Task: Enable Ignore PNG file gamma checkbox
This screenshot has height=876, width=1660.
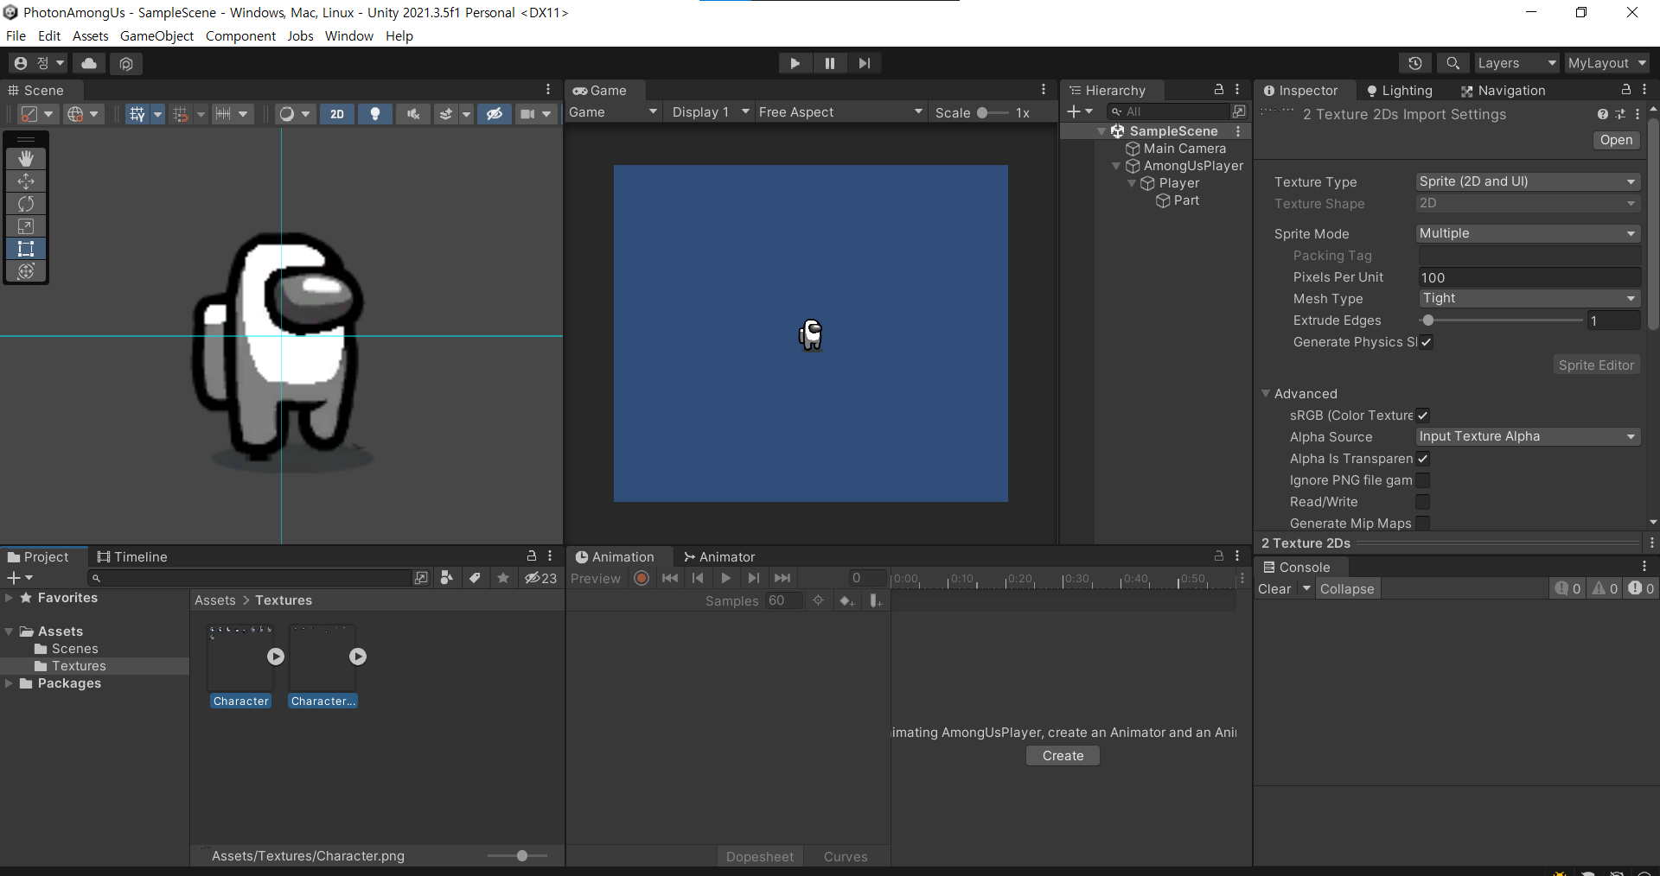Action: pyautogui.click(x=1423, y=480)
